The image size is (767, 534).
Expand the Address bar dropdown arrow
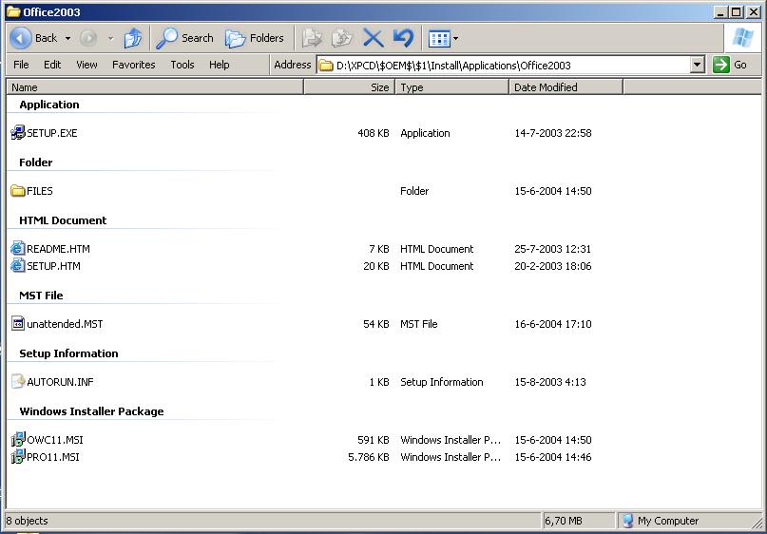click(x=698, y=65)
